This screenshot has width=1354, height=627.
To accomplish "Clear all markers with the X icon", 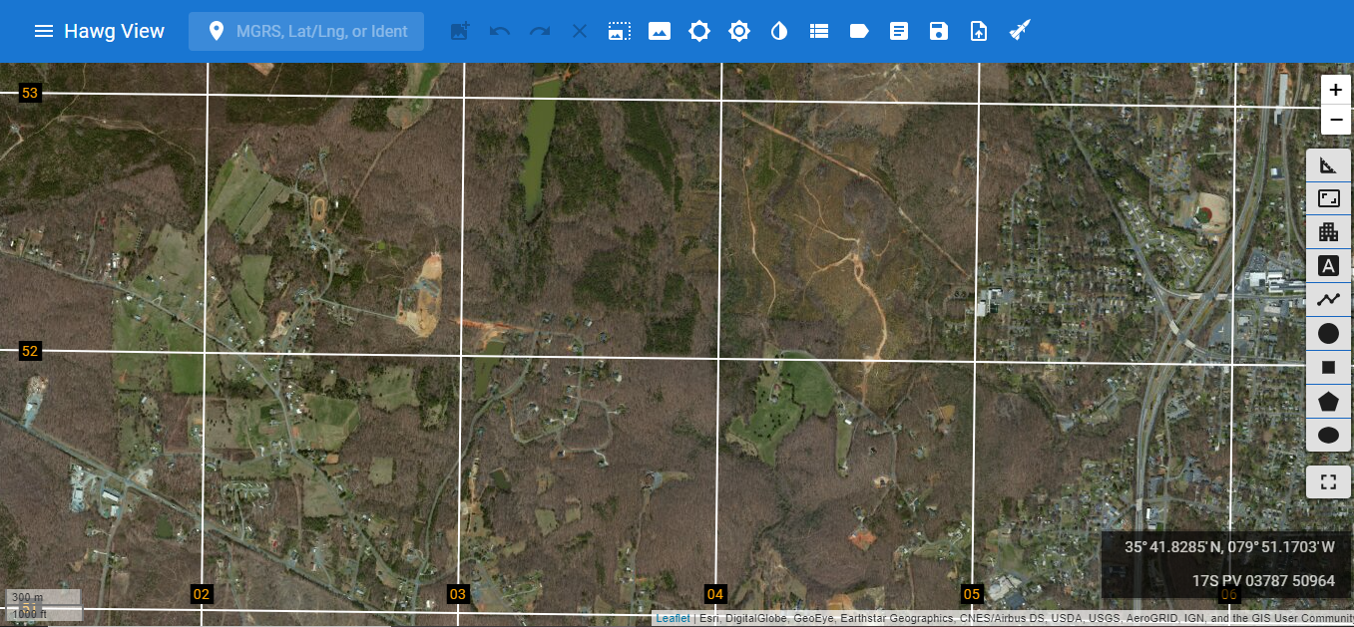I will [579, 31].
